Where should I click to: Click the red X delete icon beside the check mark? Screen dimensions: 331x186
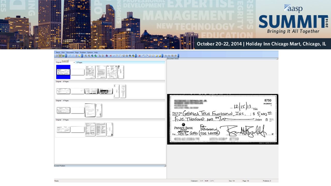point(111,56)
